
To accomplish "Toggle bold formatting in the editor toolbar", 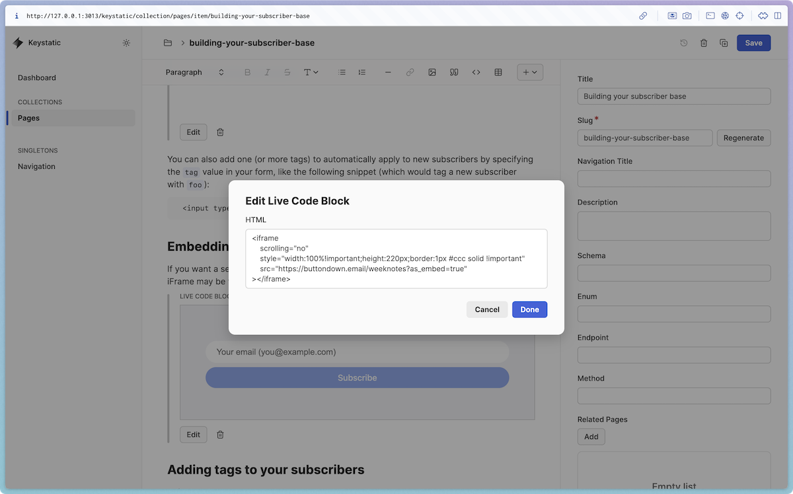I will (248, 72).
